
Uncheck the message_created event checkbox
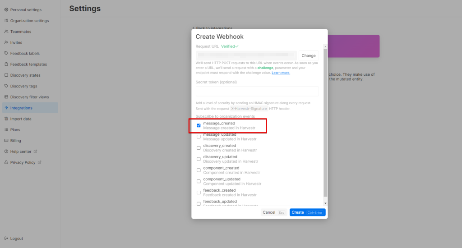199,126
